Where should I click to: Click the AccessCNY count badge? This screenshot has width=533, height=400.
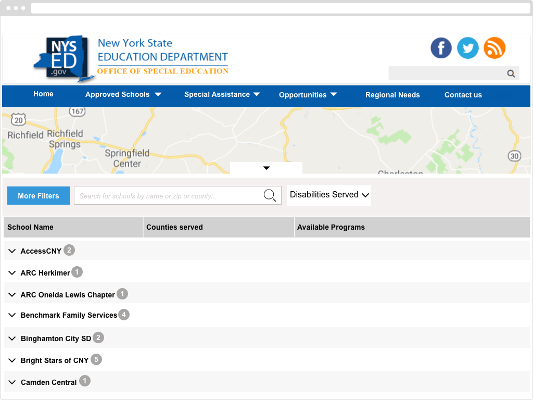69,251
